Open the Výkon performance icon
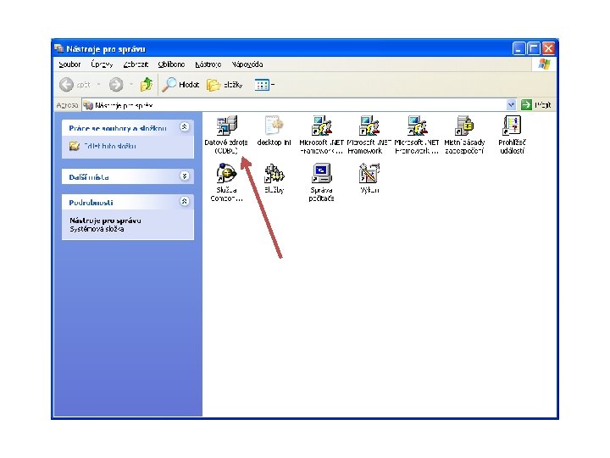Viewport: 610px width, 458px height. pos(369,178)
